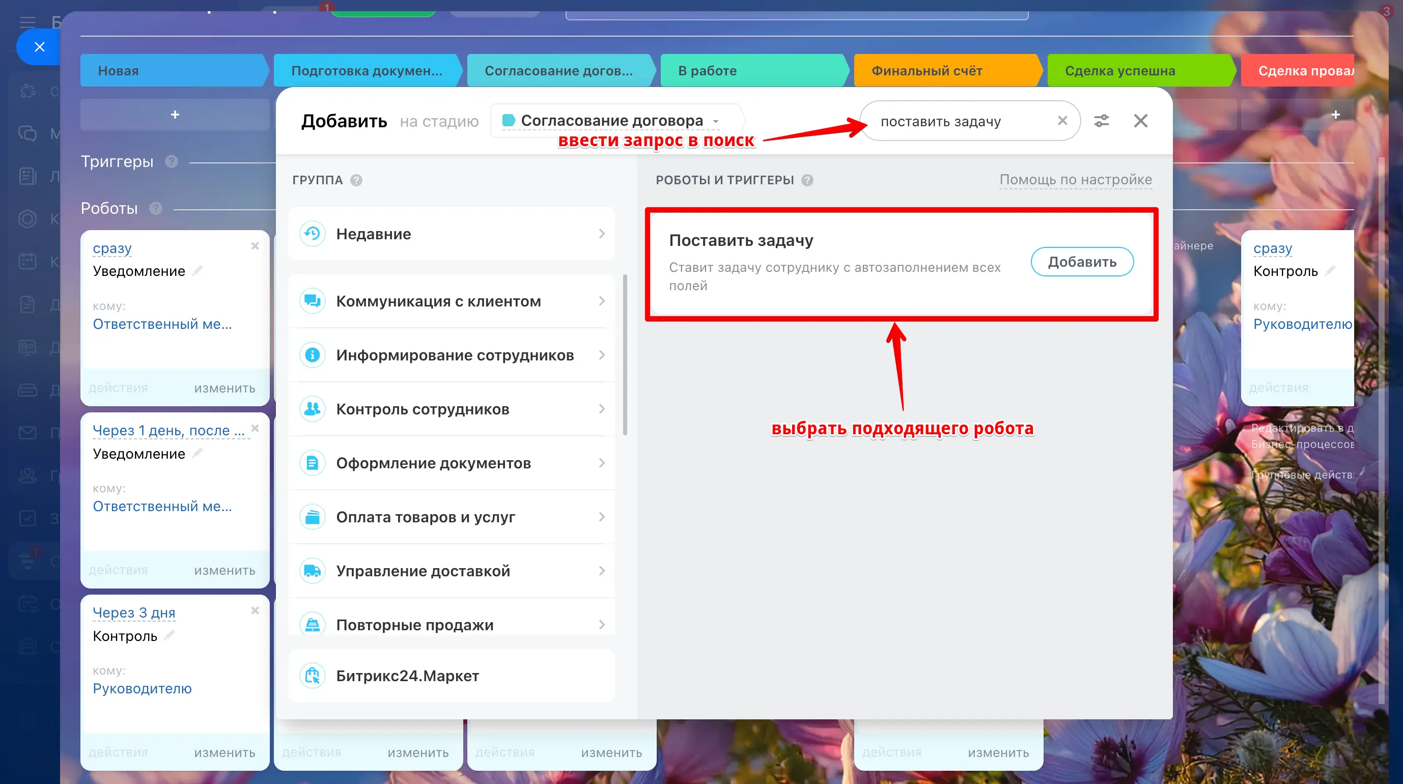Expand the Недавние group

(452, 234)
